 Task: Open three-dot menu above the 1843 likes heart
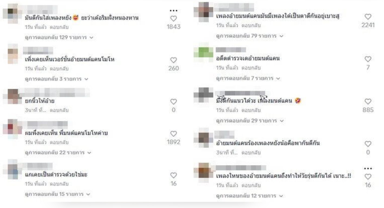174,11
